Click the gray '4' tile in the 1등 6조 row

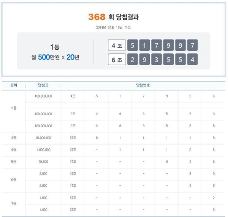(x=192, y=59)
